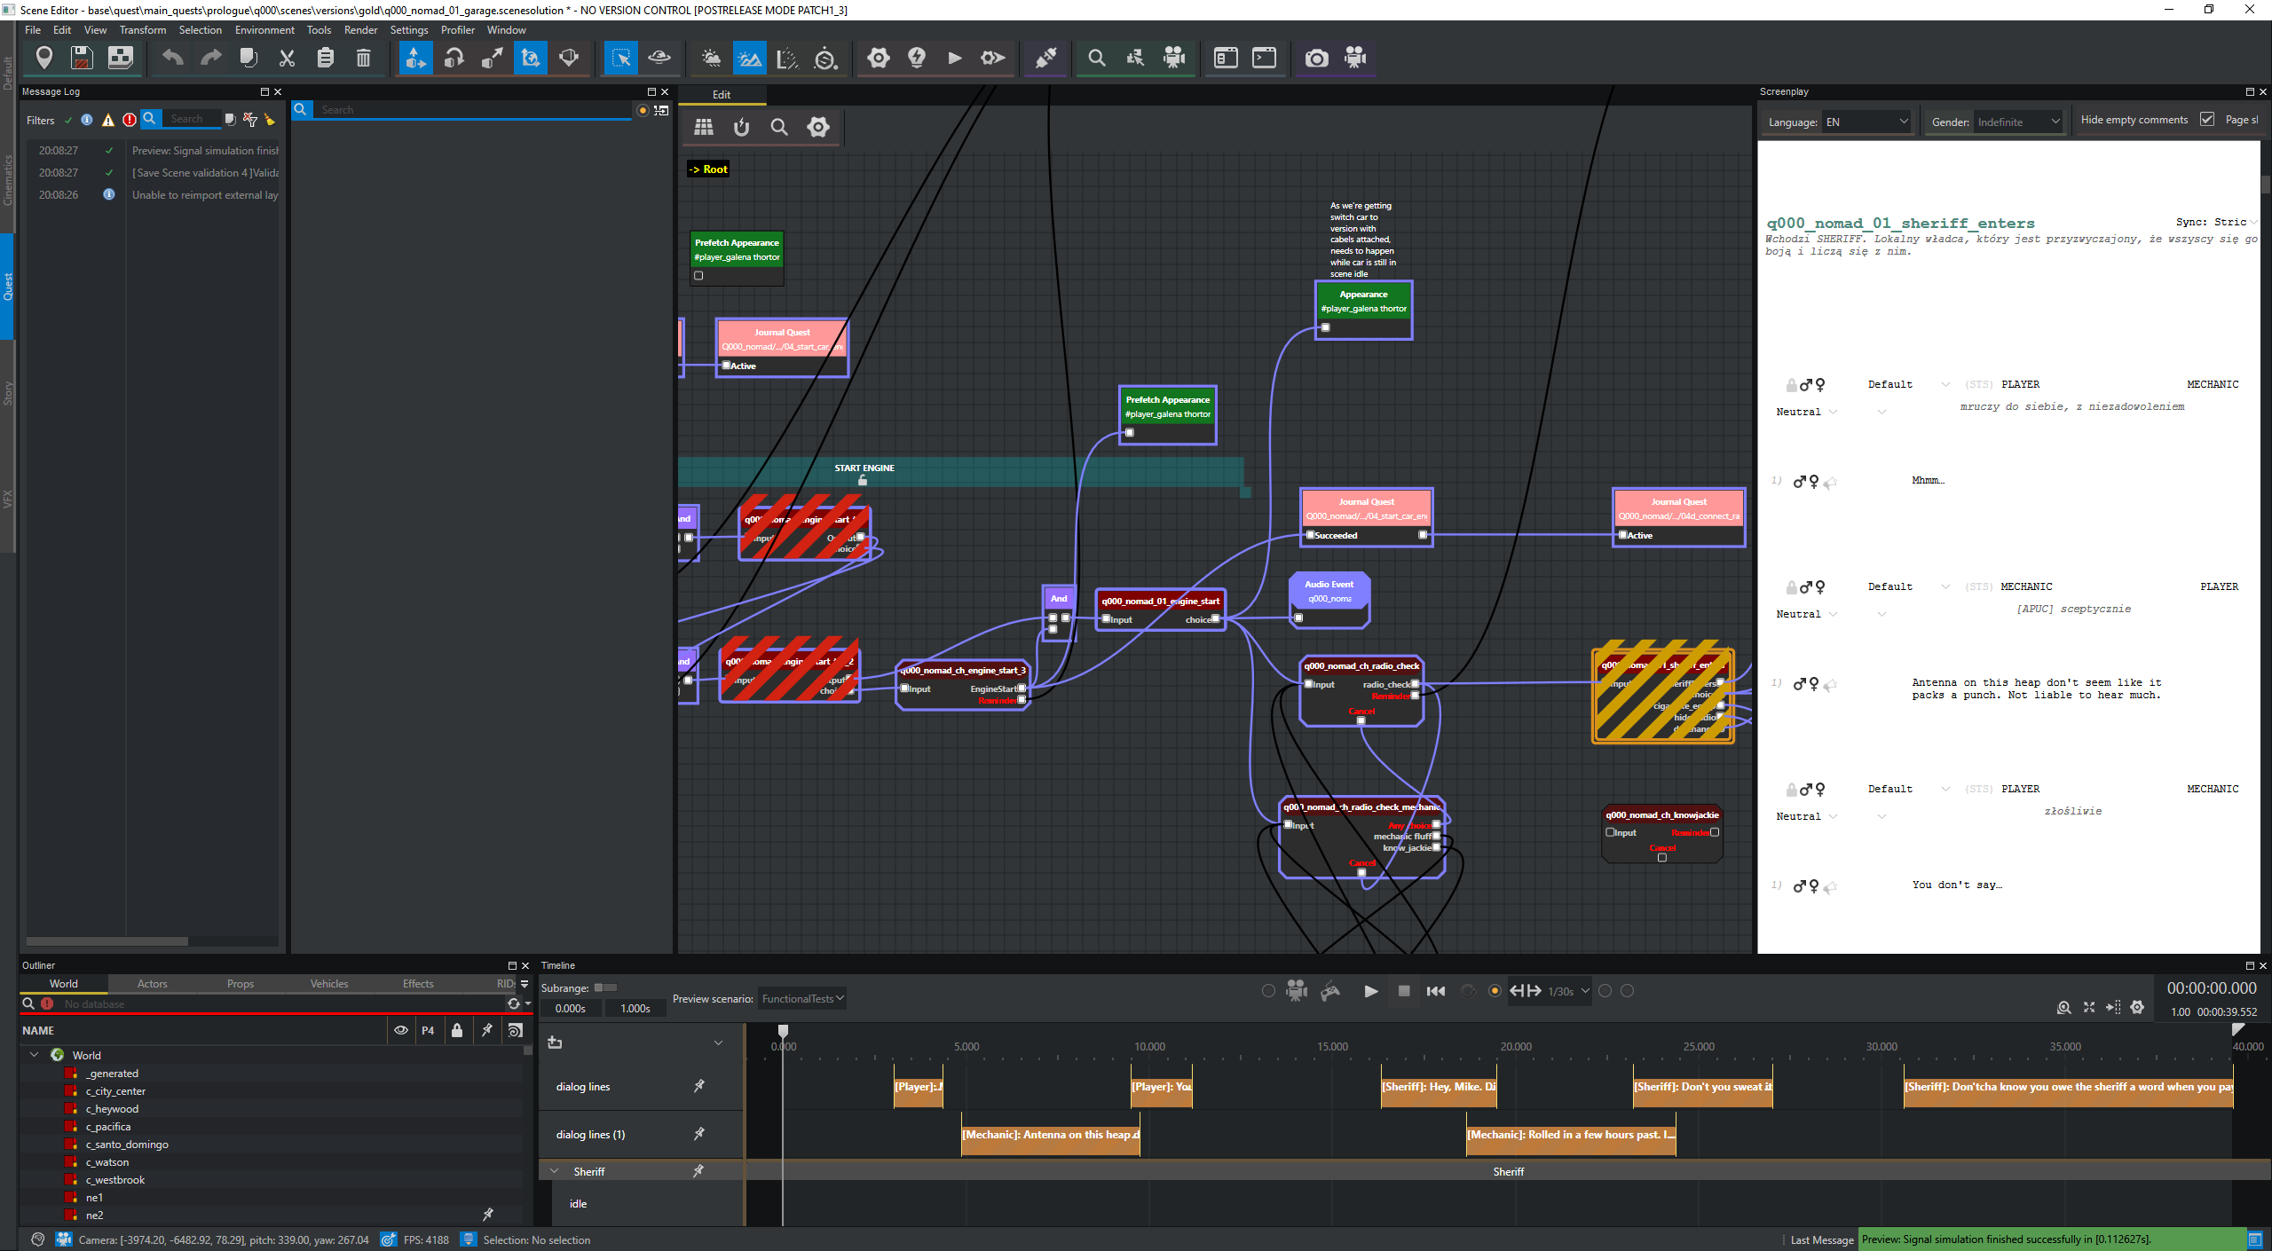Click the Message Log horizontal scrollbar
The width and height of the screenshot is (2272, 1251).
(x=106, y=941)
